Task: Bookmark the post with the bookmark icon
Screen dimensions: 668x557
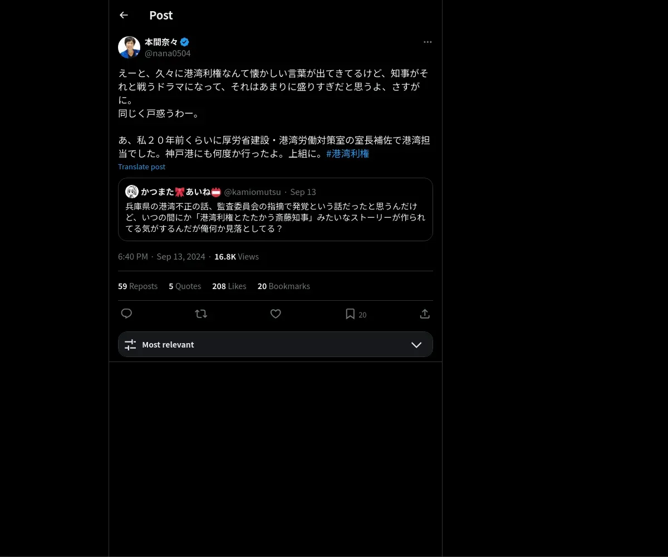Action: click(x=350, y=314)
